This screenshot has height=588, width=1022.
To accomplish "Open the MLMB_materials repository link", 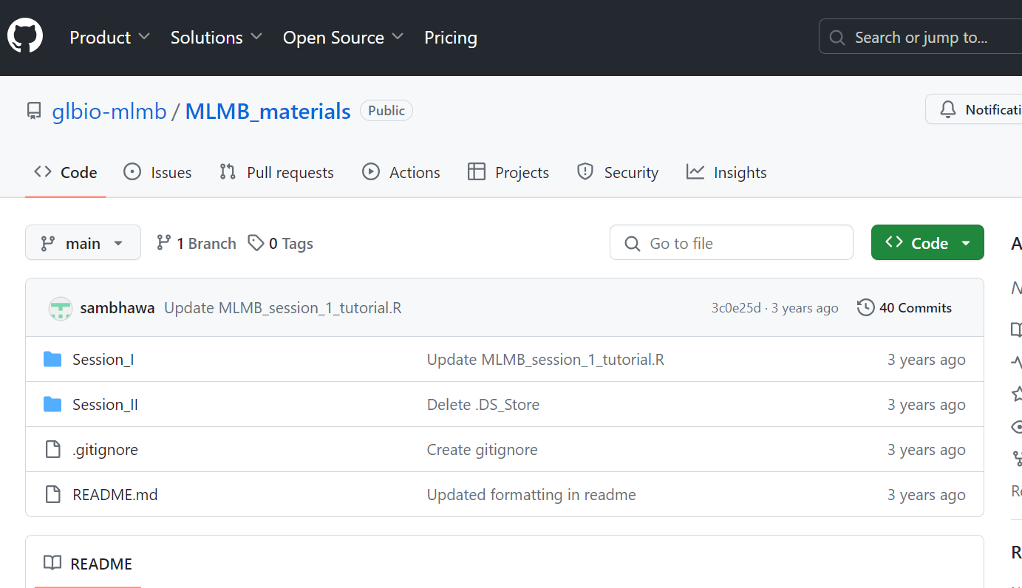I will pyautogui.click(x=268, y=112).
